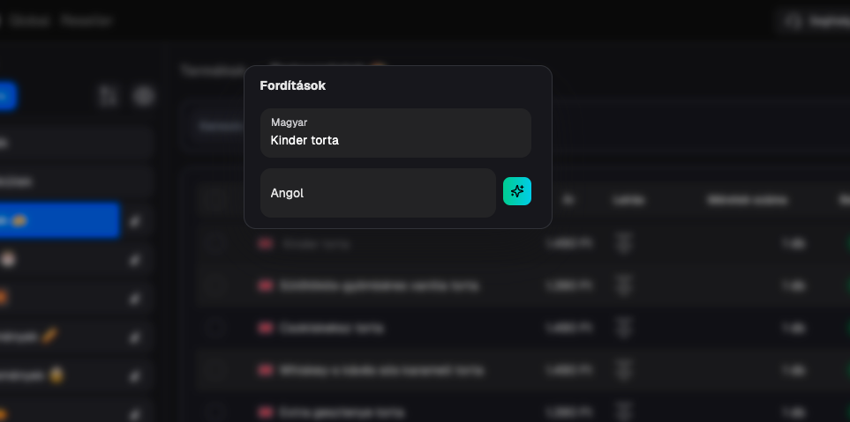The image size is (850, 422).
Task: Open the round settings icon above the category list
Action: (144, 96)
